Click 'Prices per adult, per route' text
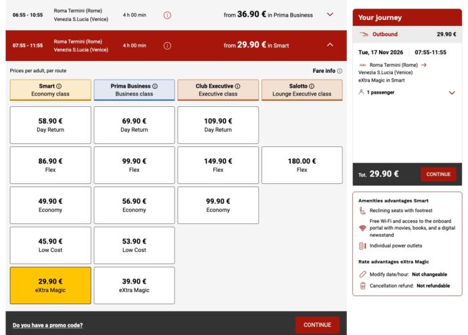Viewport: 468px width, 335px height. pos(38,71)
